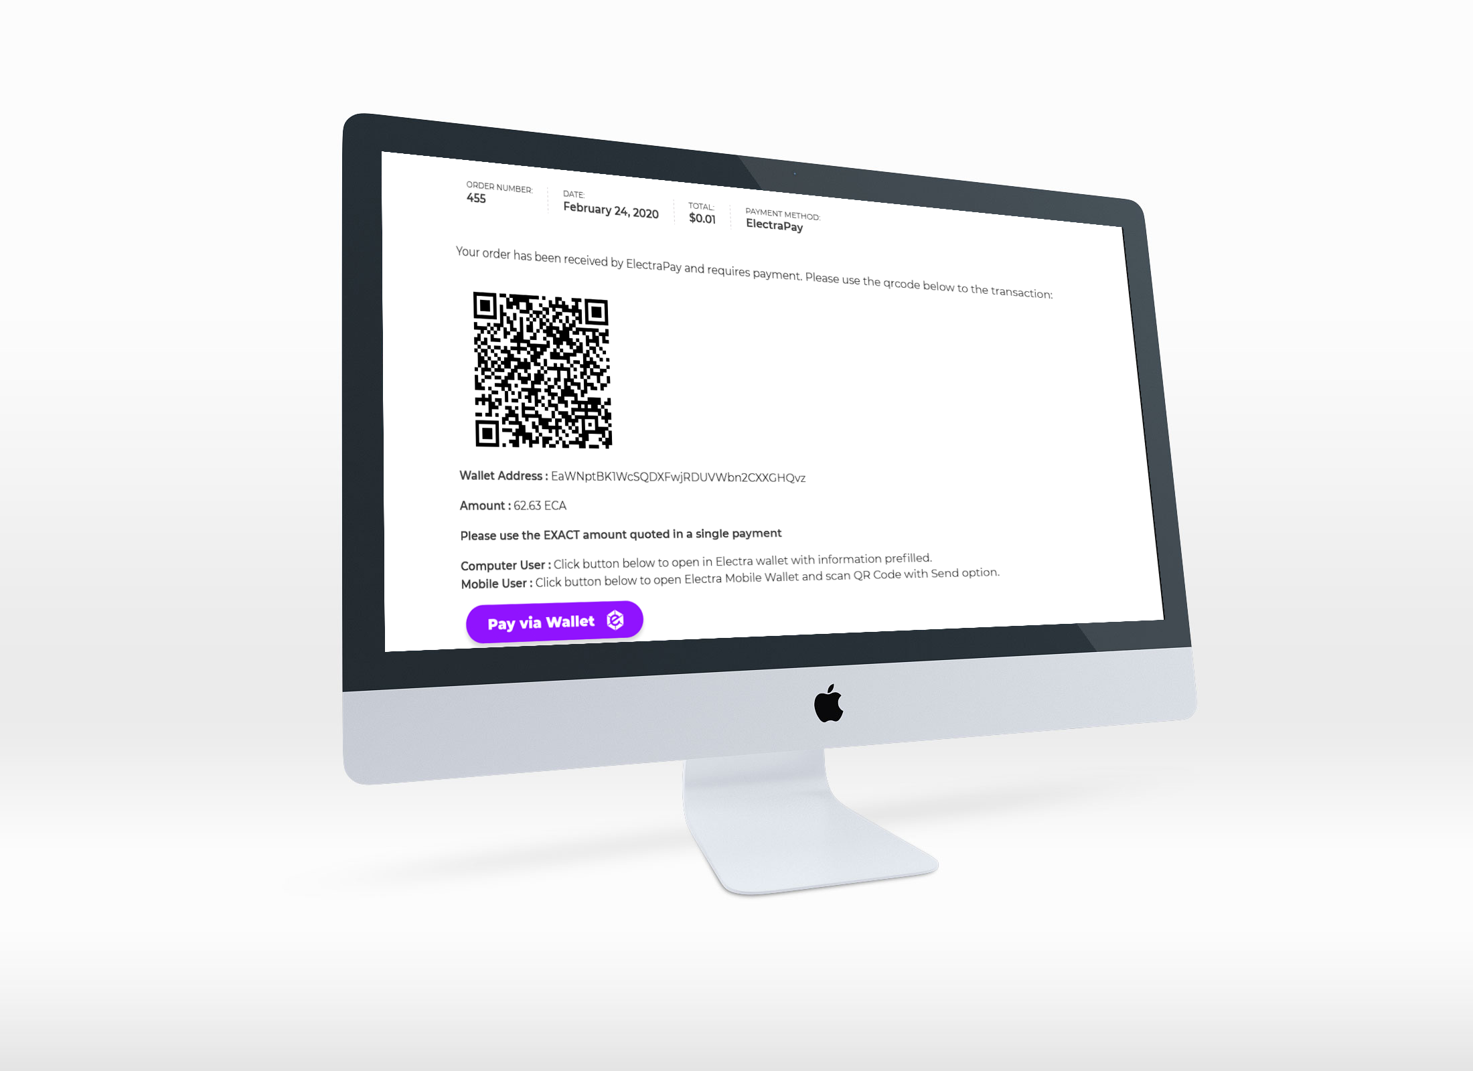The image size is (1473, 1071).
Task: Click the Apple logo on the monitor chin
Action: pos(828,703)
